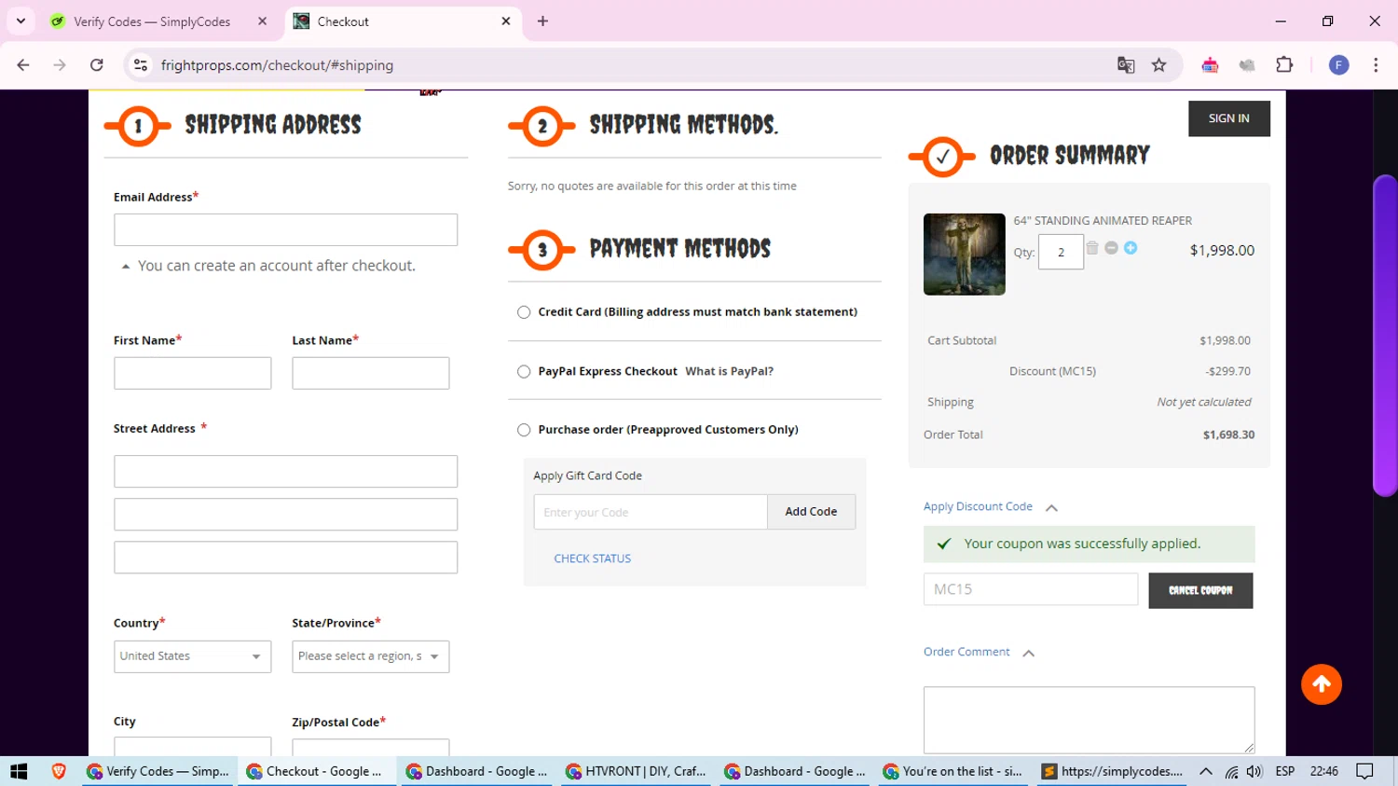Click into the Email Address field

click(x=285, y=229)
